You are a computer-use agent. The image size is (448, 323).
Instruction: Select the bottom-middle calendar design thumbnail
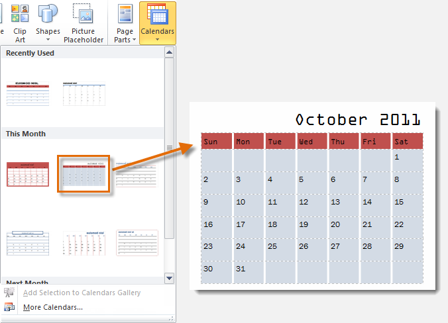[84, 242]
